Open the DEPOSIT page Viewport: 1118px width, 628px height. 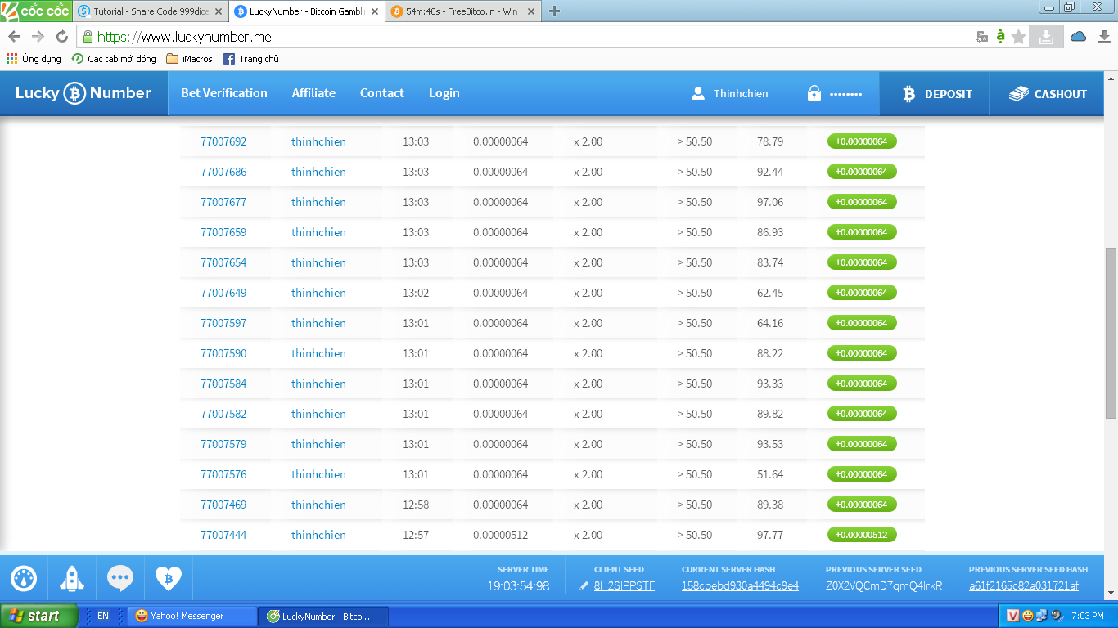point(936,94)
